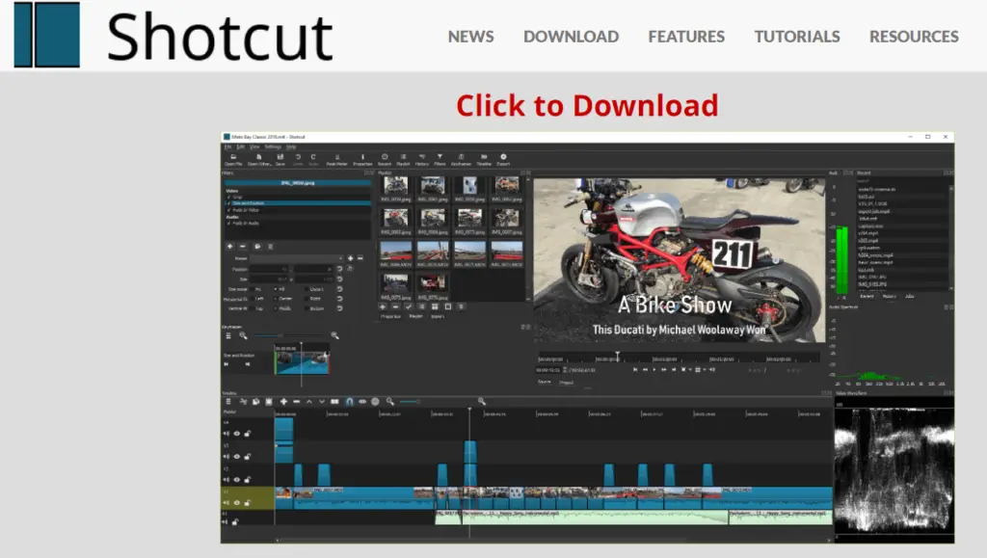Click the Timeline toolbar icon
The height and width of the screenshot is (558, 987).
(484, 160)
